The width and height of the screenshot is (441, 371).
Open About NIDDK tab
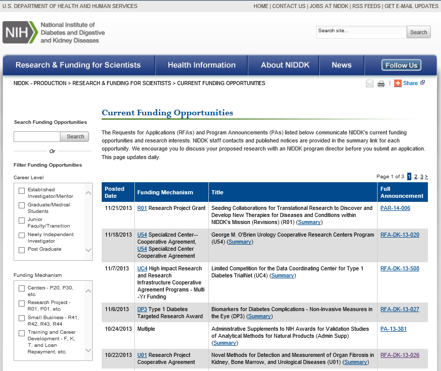(x=285, y=65)
